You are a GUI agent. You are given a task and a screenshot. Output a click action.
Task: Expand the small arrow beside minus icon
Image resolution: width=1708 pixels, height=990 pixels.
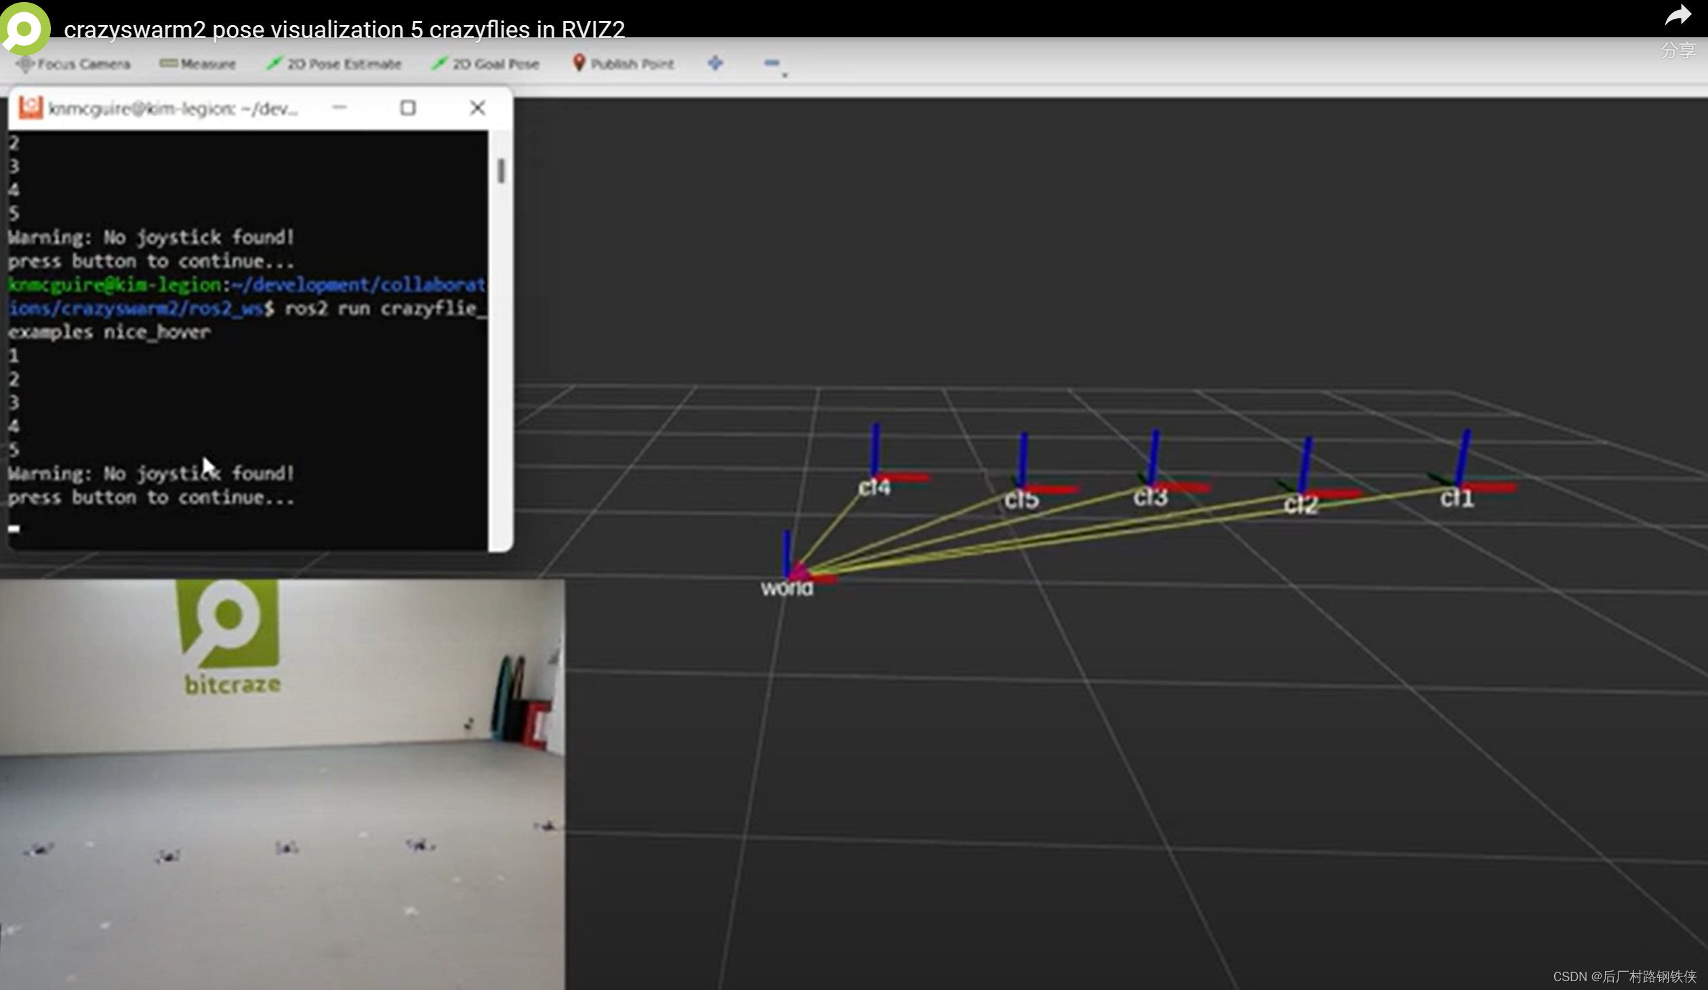click(x=785, y=75)
